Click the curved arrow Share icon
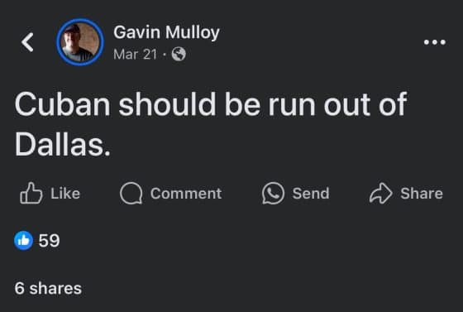This screenshot has height=312, width=463. (x=381, y=193)
